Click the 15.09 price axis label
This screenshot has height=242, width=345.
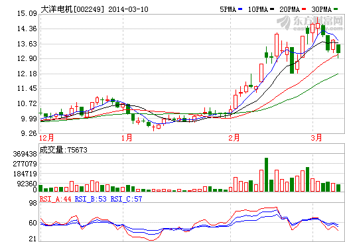point(27,14)
